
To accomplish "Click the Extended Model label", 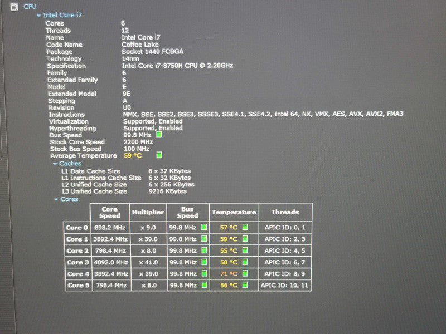I will (x=72, y=94).
